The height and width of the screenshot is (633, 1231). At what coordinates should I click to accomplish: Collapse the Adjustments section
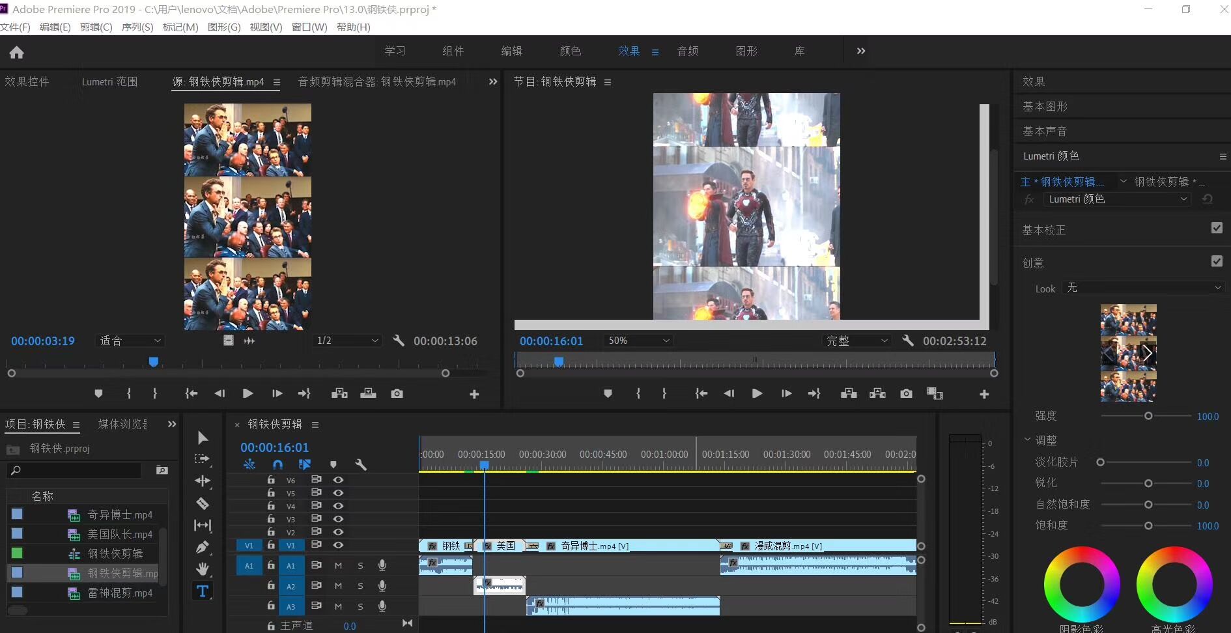coord(1027,440)
